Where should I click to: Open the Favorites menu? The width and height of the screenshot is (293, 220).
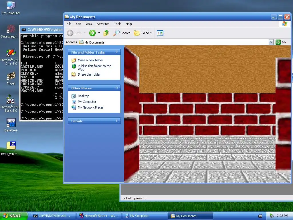point(103,24)
